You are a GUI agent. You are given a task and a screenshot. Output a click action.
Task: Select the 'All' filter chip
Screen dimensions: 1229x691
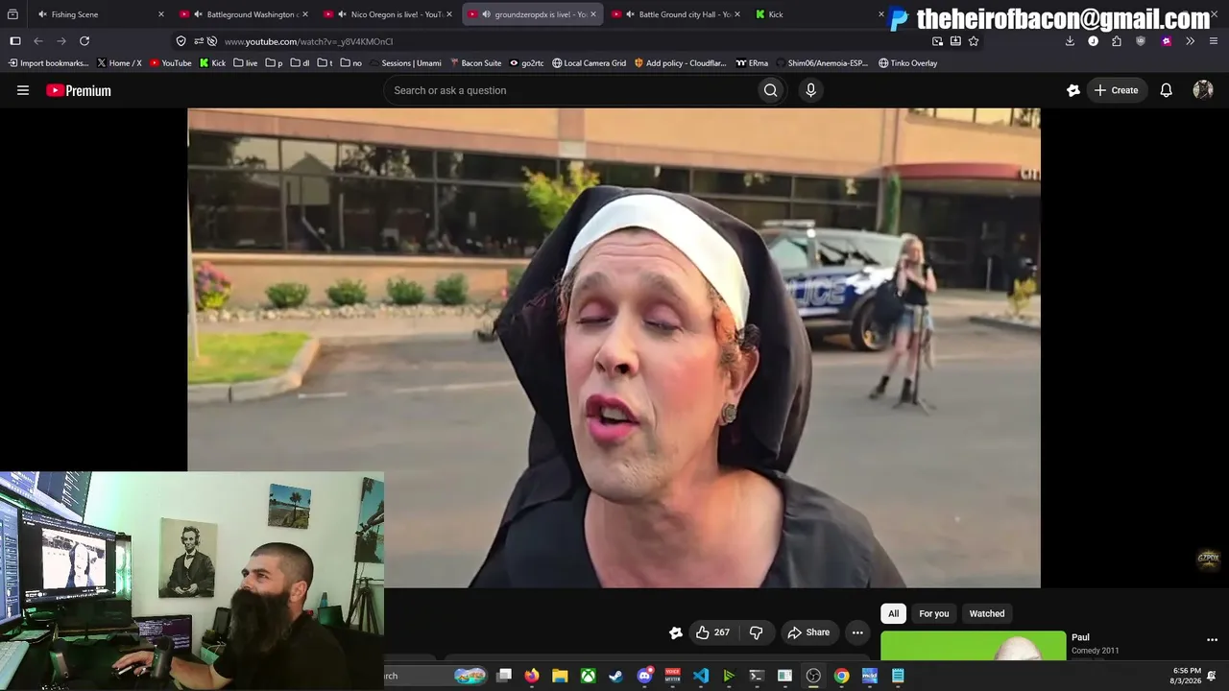click(x=893, y=614)
